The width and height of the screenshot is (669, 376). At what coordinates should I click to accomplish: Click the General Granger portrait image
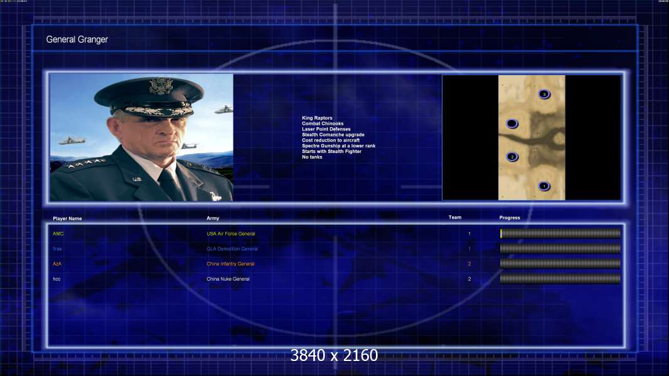[x=142, y=137]
